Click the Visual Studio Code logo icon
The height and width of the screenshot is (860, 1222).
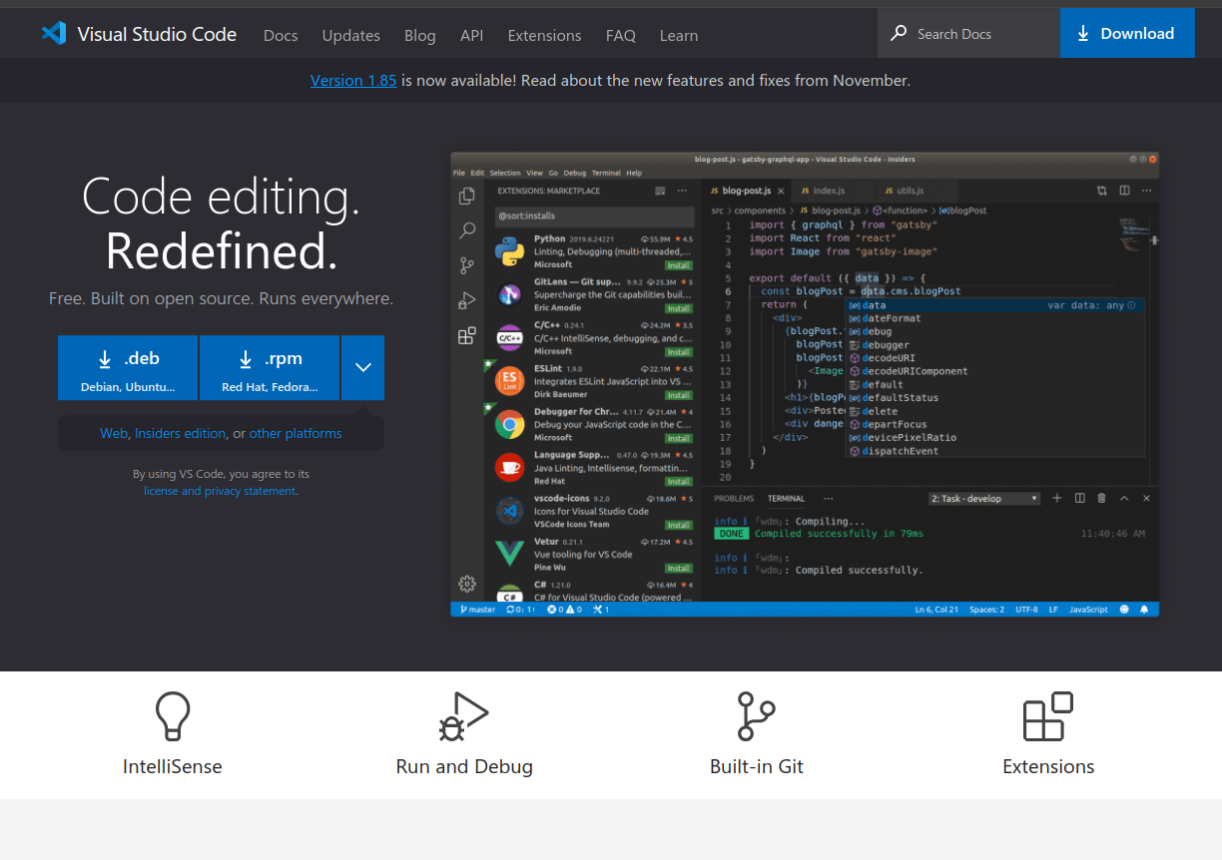(x=54, y=34)
